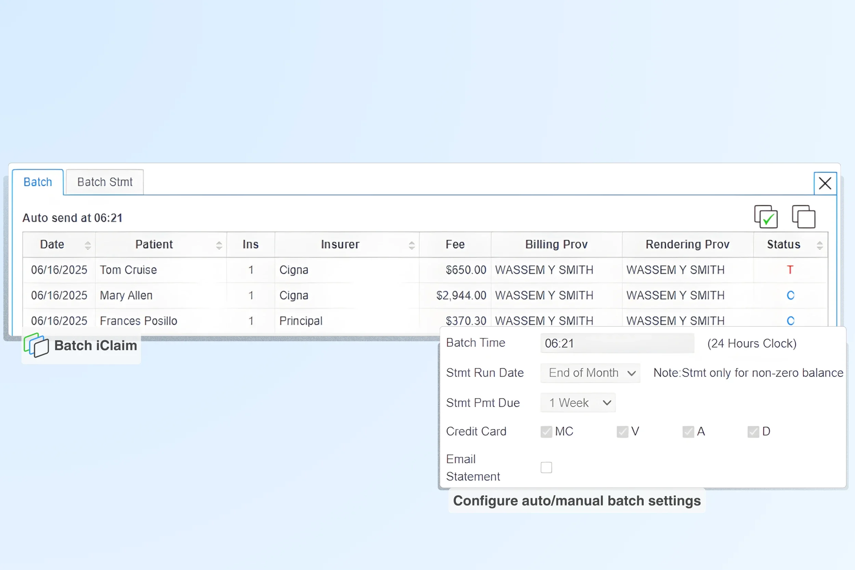Switch to the Batch Stmt tab
The height and width of the screenshot is (570, 855).
[105, 182]
